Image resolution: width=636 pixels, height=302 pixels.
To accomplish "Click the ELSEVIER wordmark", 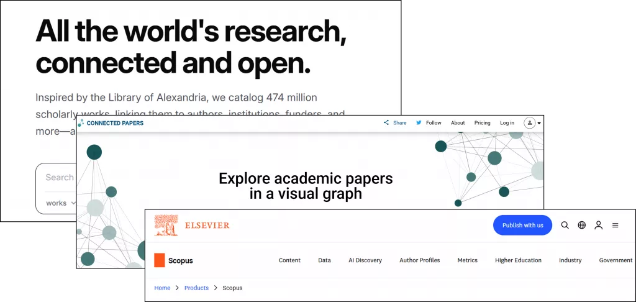I will (207, 226).
